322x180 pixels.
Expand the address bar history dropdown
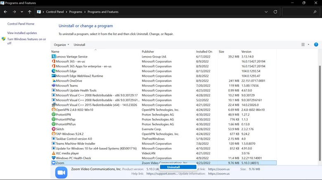266,12
